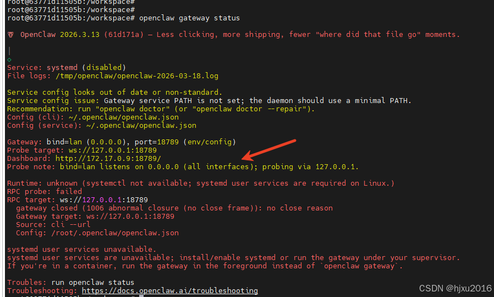Click the command text 'openclaw gateway status'
Screen dimensions: 494x297
189,18
